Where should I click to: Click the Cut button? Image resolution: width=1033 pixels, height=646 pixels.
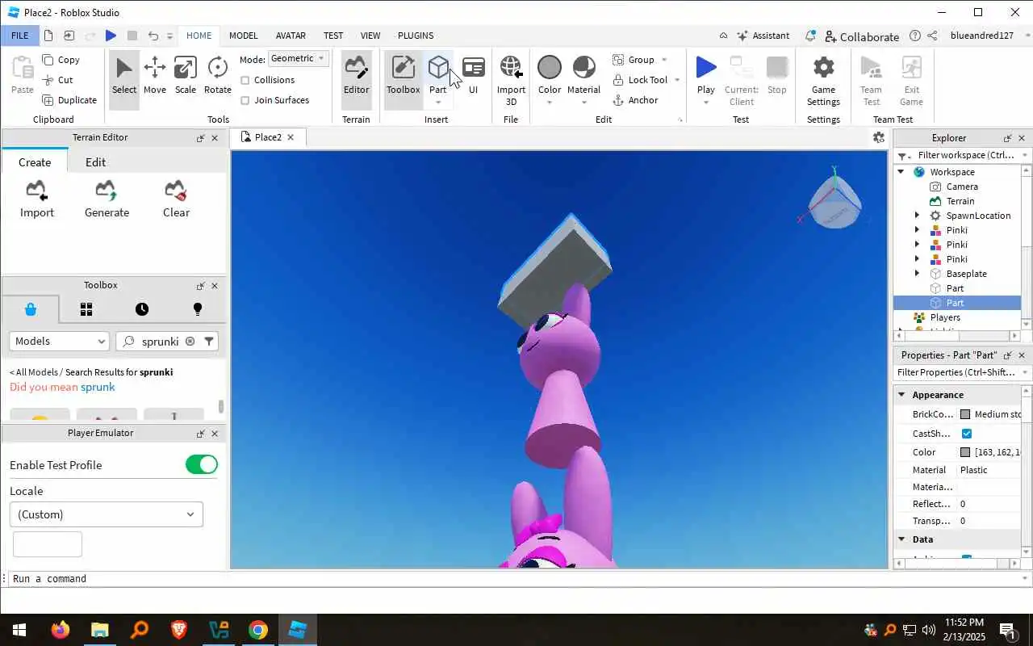coord(58,80)
